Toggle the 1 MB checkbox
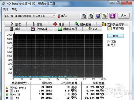134x100 pixels. click(11, 98)
